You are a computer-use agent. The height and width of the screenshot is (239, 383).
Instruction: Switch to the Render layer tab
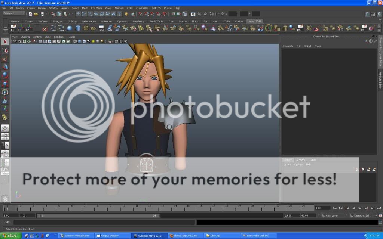301,160
